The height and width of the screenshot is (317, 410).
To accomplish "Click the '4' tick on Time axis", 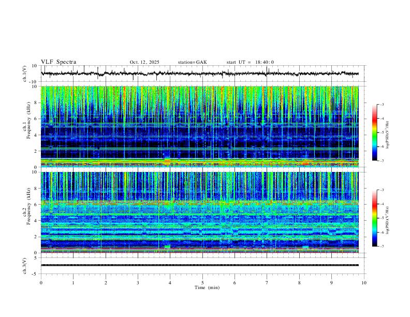I will click(x=170, y=283).
